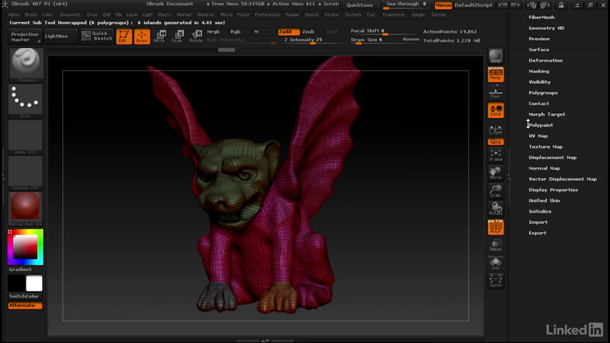Click the Rotate view icon in right shelf
The height and width of the screenshot is (343, 610).
(496, 209)
